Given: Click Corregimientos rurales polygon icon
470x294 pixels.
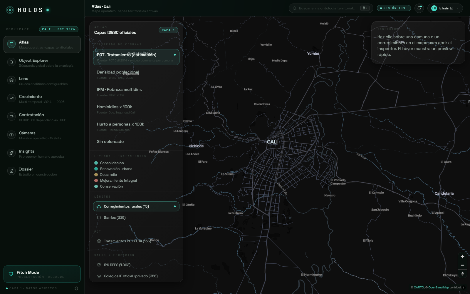Looking at the screenshot, I should tap(99, 206).
